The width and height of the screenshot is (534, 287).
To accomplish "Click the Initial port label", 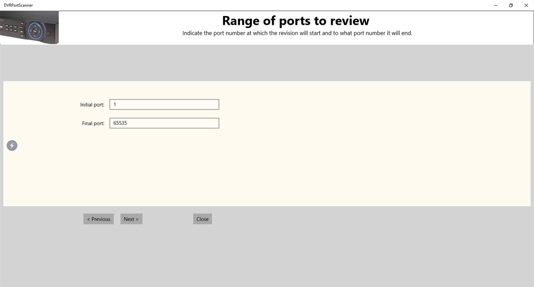I will (x=92, y=104).
